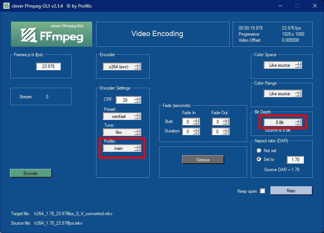
Task: Edit the frames per second field 23.976
Action: (x=48, y=66)
